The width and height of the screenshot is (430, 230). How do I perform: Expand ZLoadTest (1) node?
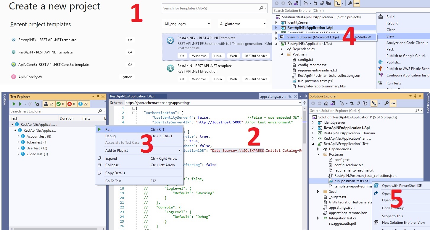coord(19,154)
